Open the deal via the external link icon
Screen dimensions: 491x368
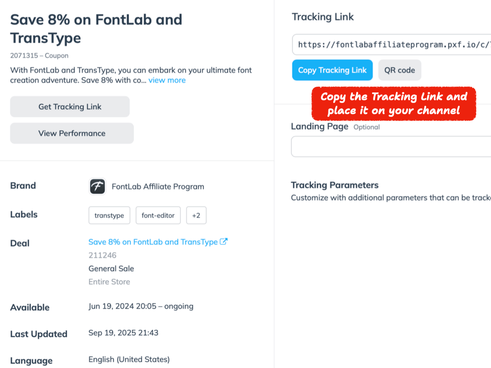224,242
